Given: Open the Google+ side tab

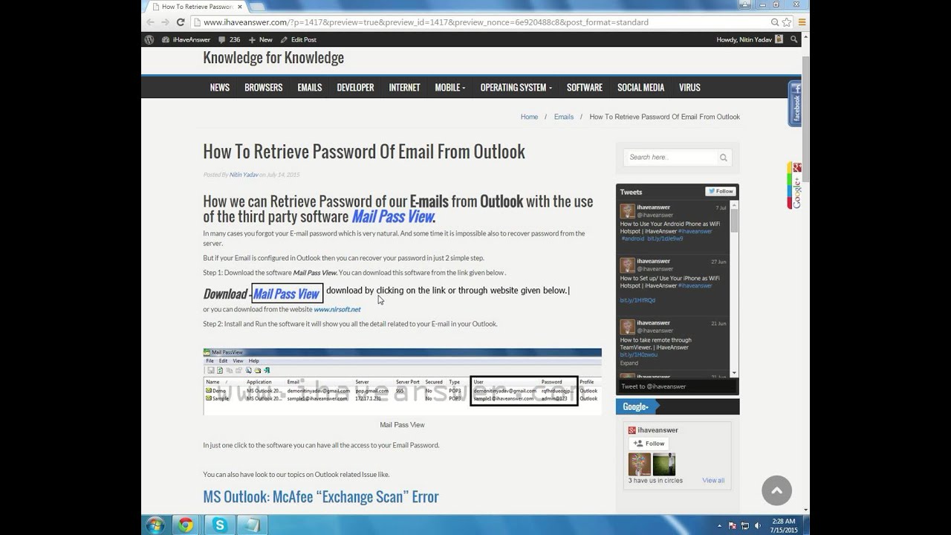Looking at the screenshot, I should pyautogui.click(x=795, y=186).
